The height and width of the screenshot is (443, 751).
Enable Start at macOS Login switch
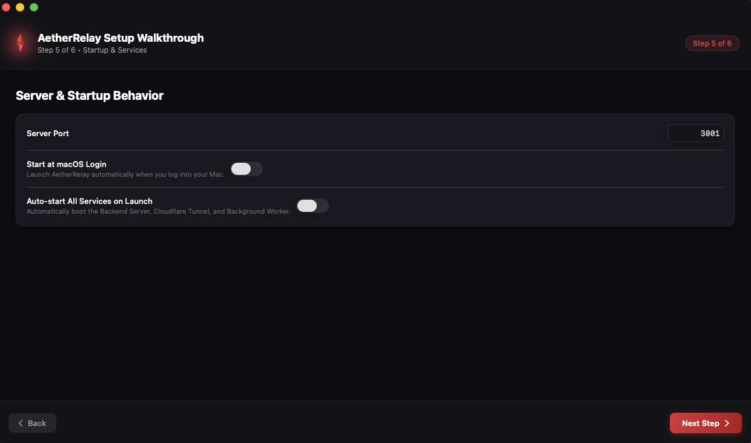pyautogui.click(x=246, y=169)
